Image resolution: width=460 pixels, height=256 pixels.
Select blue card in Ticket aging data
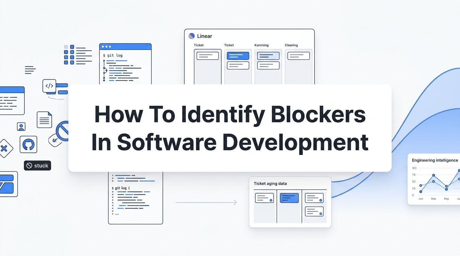(289, 198)
